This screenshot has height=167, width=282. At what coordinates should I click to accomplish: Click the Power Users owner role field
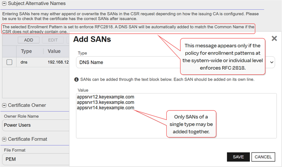click(36, 125)
